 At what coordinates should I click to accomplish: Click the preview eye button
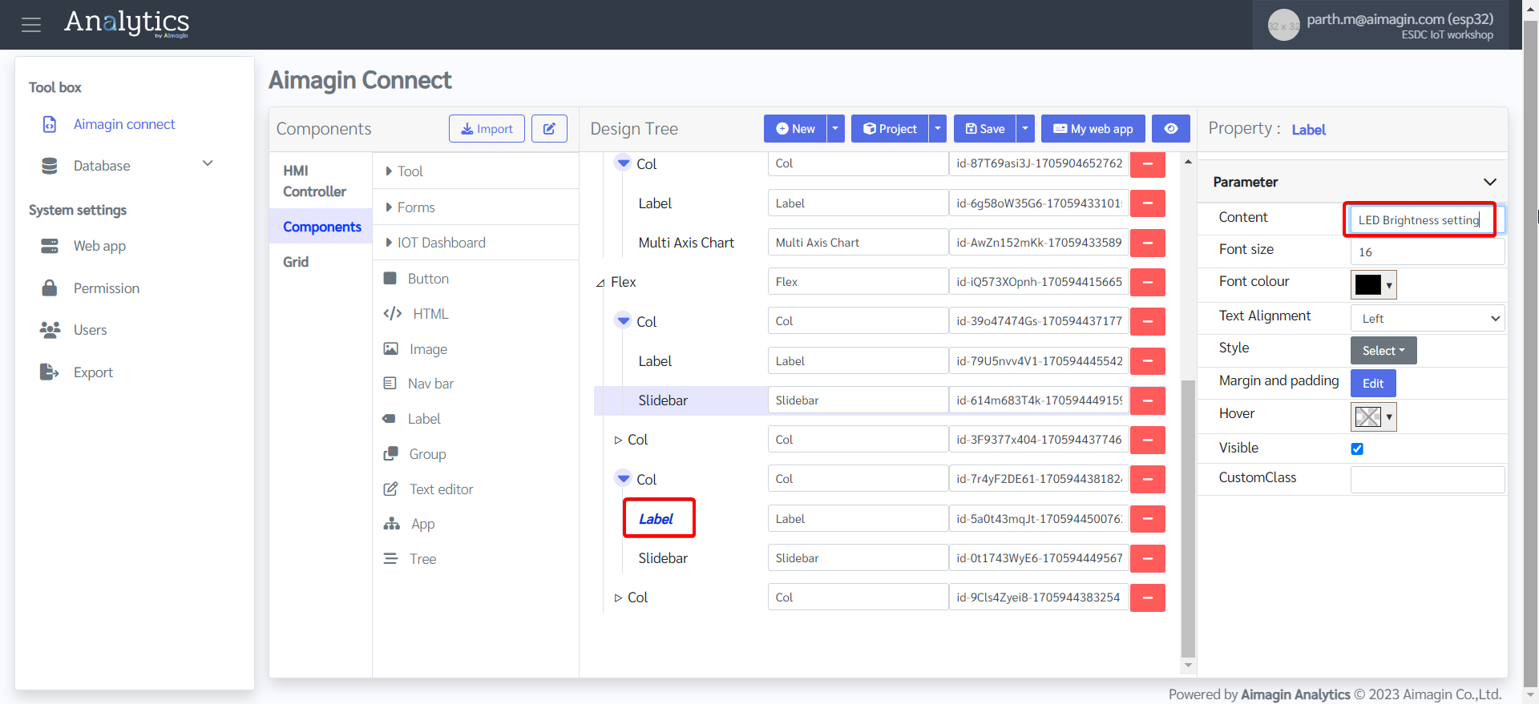1171,129
